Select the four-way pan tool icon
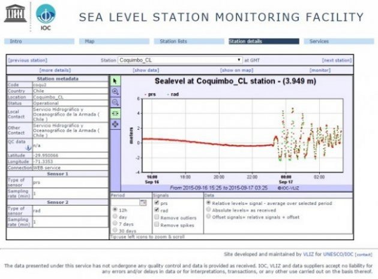This screenshot has height=279, width=378. pyautogui.click(x=115, y=124)
